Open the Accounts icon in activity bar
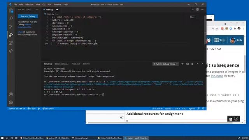Image resolution: width=249 pixels, height=140 pixels. (x=11, y=94)
